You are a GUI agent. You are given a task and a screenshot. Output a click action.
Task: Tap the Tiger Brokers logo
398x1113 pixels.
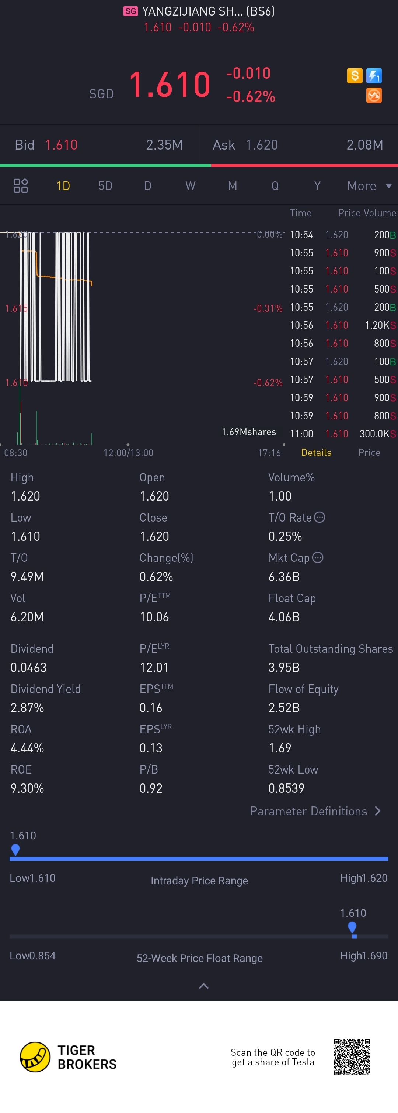(35, 1057)
